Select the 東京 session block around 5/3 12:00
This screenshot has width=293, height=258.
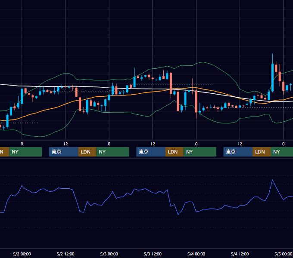pos(151,152)
